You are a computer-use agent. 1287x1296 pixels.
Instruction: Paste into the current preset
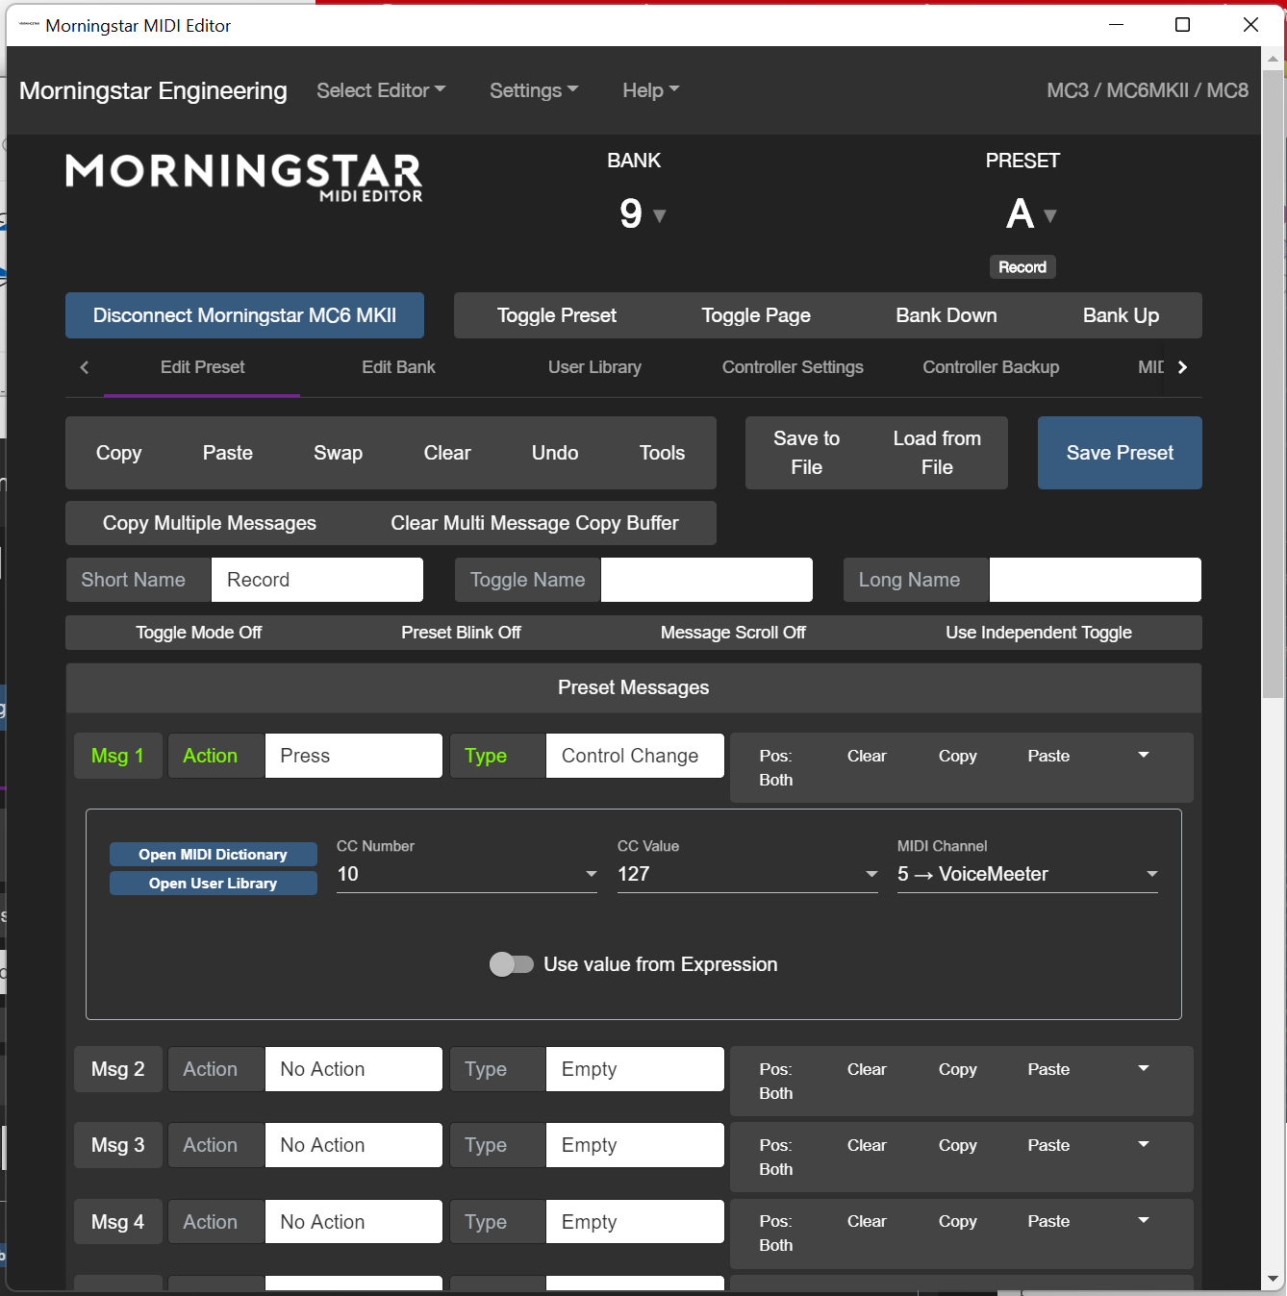tap(228, 453)
